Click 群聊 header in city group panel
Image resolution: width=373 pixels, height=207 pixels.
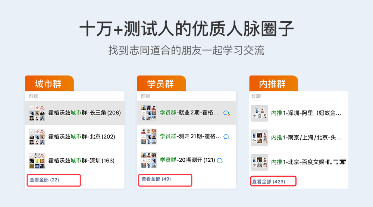(34, 97)
